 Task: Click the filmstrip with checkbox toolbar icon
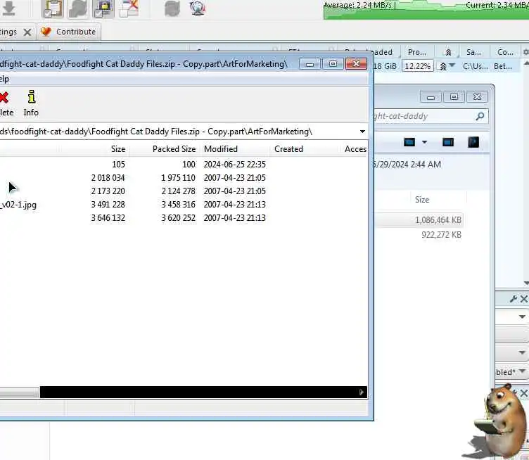pos(103,8)
